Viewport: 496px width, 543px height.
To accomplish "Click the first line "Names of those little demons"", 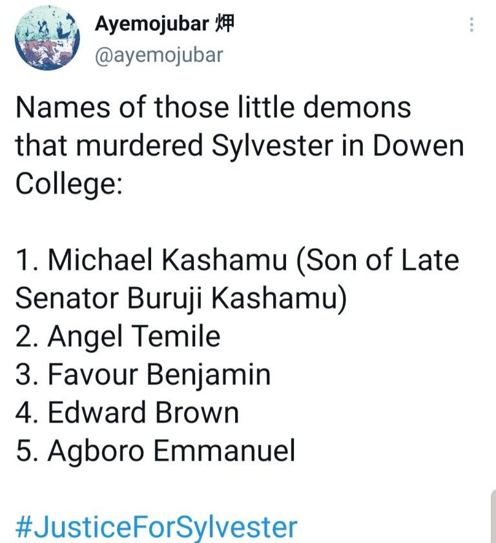I will pos(213,107).
